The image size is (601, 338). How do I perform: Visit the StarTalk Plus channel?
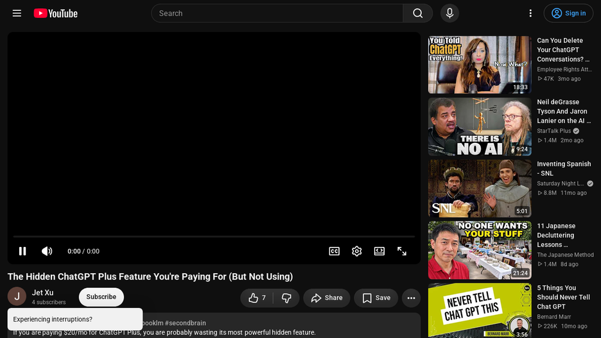pyautogui.click(x=554, y=131)
